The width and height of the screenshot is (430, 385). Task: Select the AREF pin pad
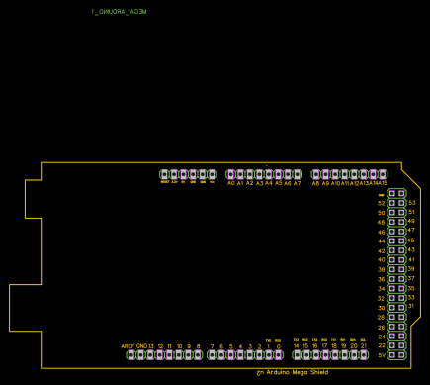[x=131, y=355]
